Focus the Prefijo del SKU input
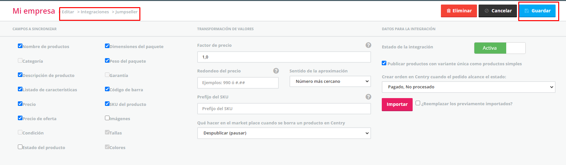The width and height of the screenshot is (566, 165). [x=284, y=109]
